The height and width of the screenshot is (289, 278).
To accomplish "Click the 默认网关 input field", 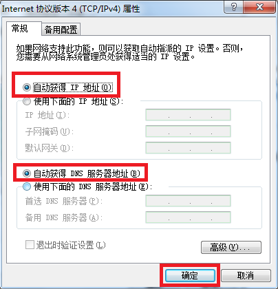I will click(x=188, y=148).
